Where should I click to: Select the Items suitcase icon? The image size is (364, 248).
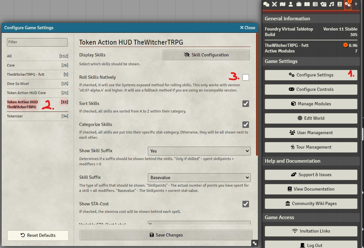click(299, 4)
